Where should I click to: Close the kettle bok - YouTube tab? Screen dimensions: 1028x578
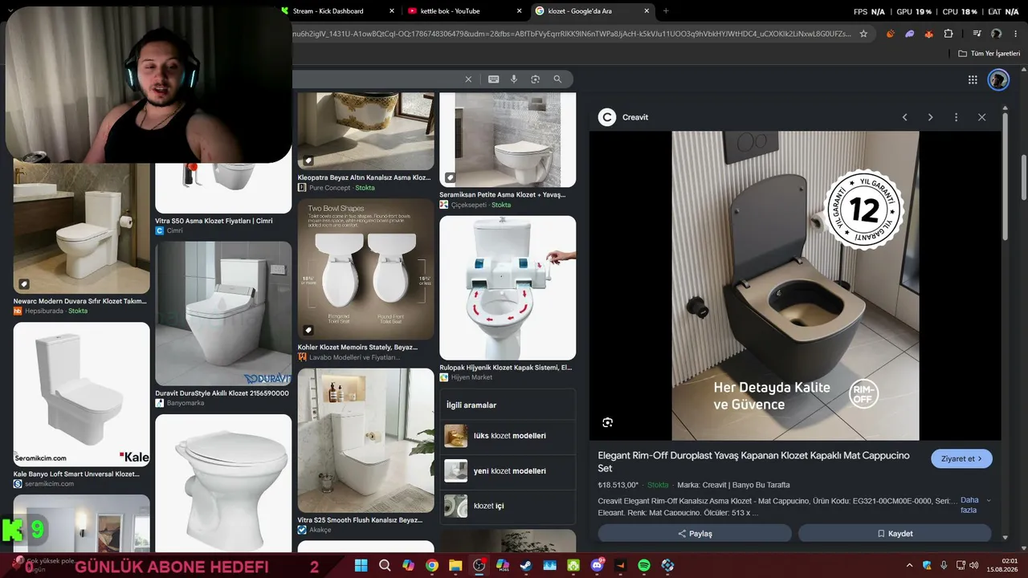[519, 11]
